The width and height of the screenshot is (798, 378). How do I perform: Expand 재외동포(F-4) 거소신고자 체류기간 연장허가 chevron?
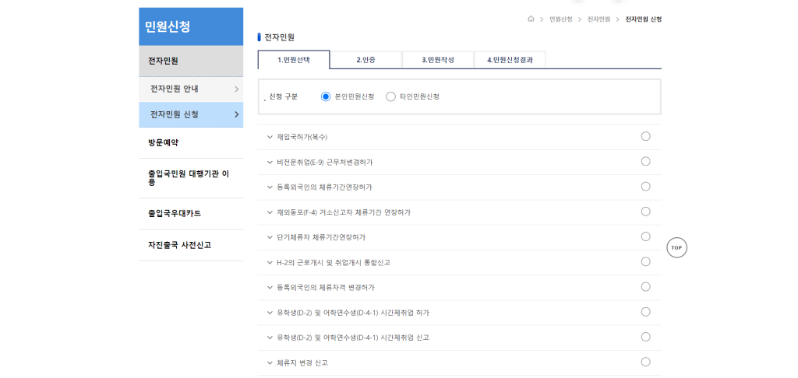[270, 212]
